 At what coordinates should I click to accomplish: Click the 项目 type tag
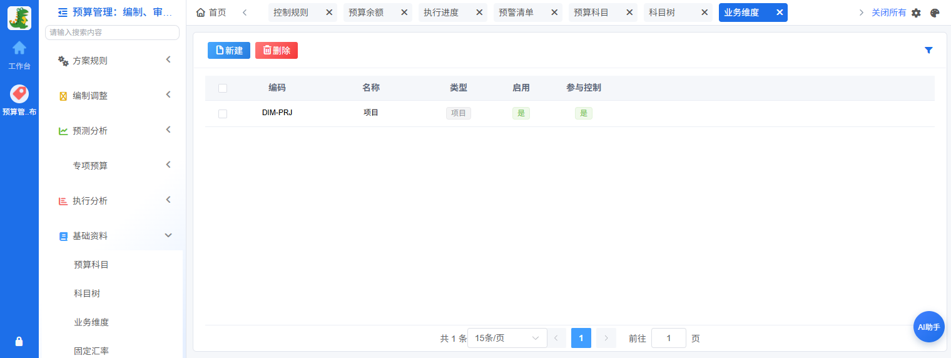click(x=459, y=113)
